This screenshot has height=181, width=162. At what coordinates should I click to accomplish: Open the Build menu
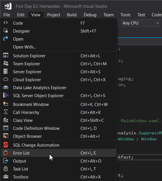coord(72,15)
